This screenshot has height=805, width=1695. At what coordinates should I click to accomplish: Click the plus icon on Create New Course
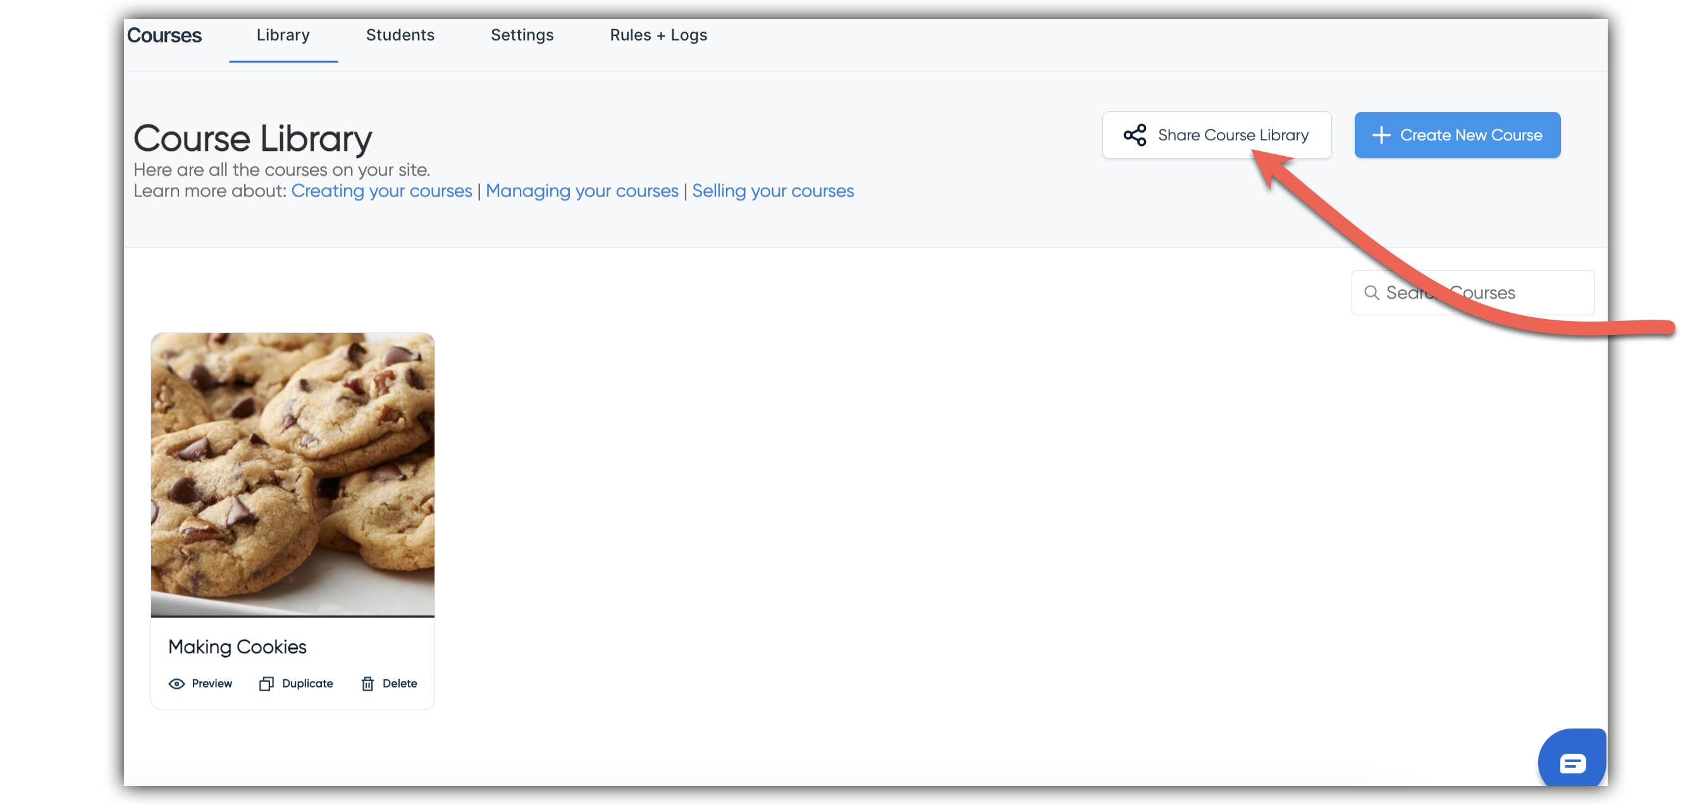coord(1381,135)
